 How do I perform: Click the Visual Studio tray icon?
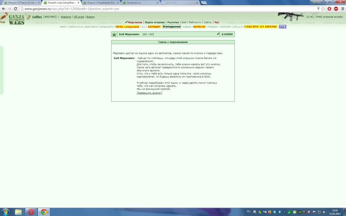pyautogui.click(x=265, y=212)
